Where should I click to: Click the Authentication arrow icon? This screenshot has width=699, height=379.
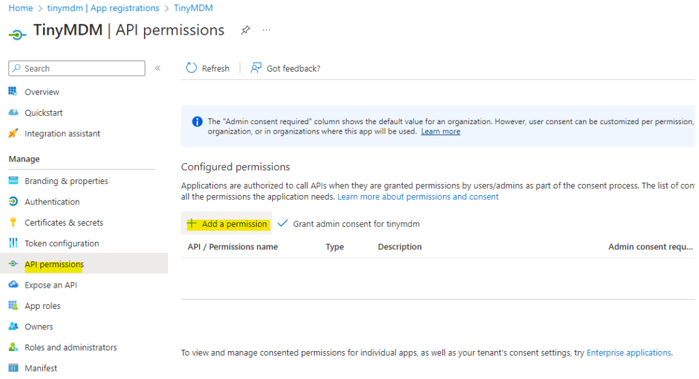click(x=13, y=202)
